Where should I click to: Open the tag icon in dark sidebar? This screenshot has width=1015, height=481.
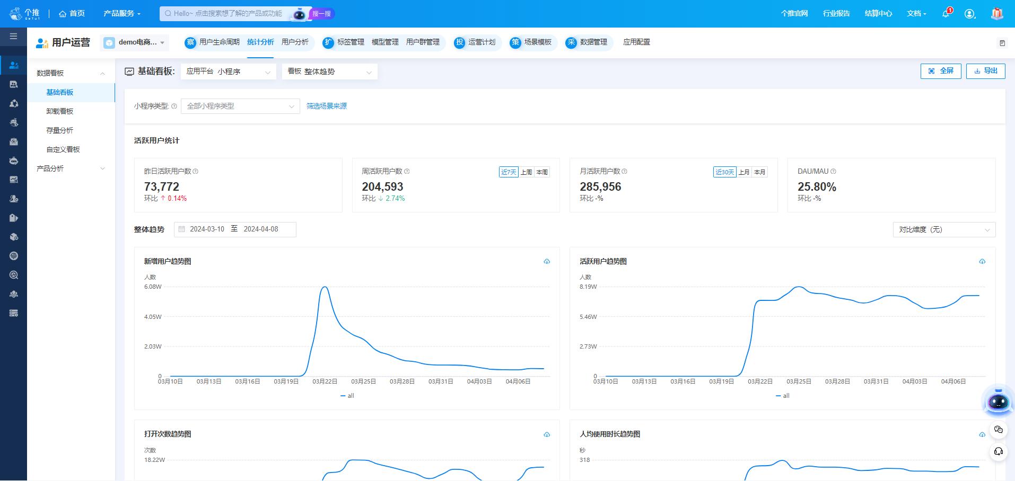click(x=14, y=218)
